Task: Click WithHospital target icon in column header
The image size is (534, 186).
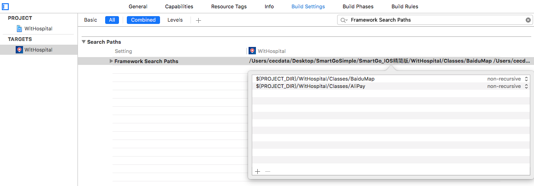Action: (x=252, y=51)
